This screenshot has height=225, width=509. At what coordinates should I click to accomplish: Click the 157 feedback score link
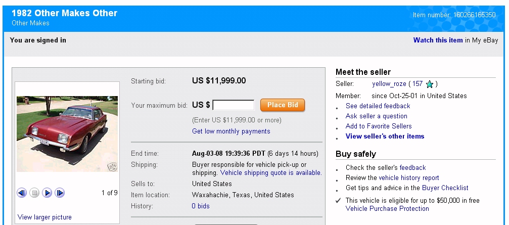tap(418, 84)
